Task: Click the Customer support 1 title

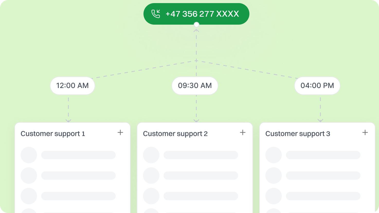Action: pos(53,134)
